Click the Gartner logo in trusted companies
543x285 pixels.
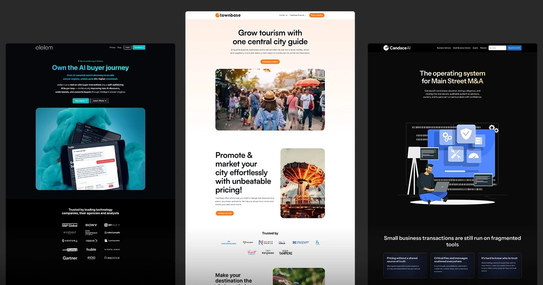click(x=70, y=258)
